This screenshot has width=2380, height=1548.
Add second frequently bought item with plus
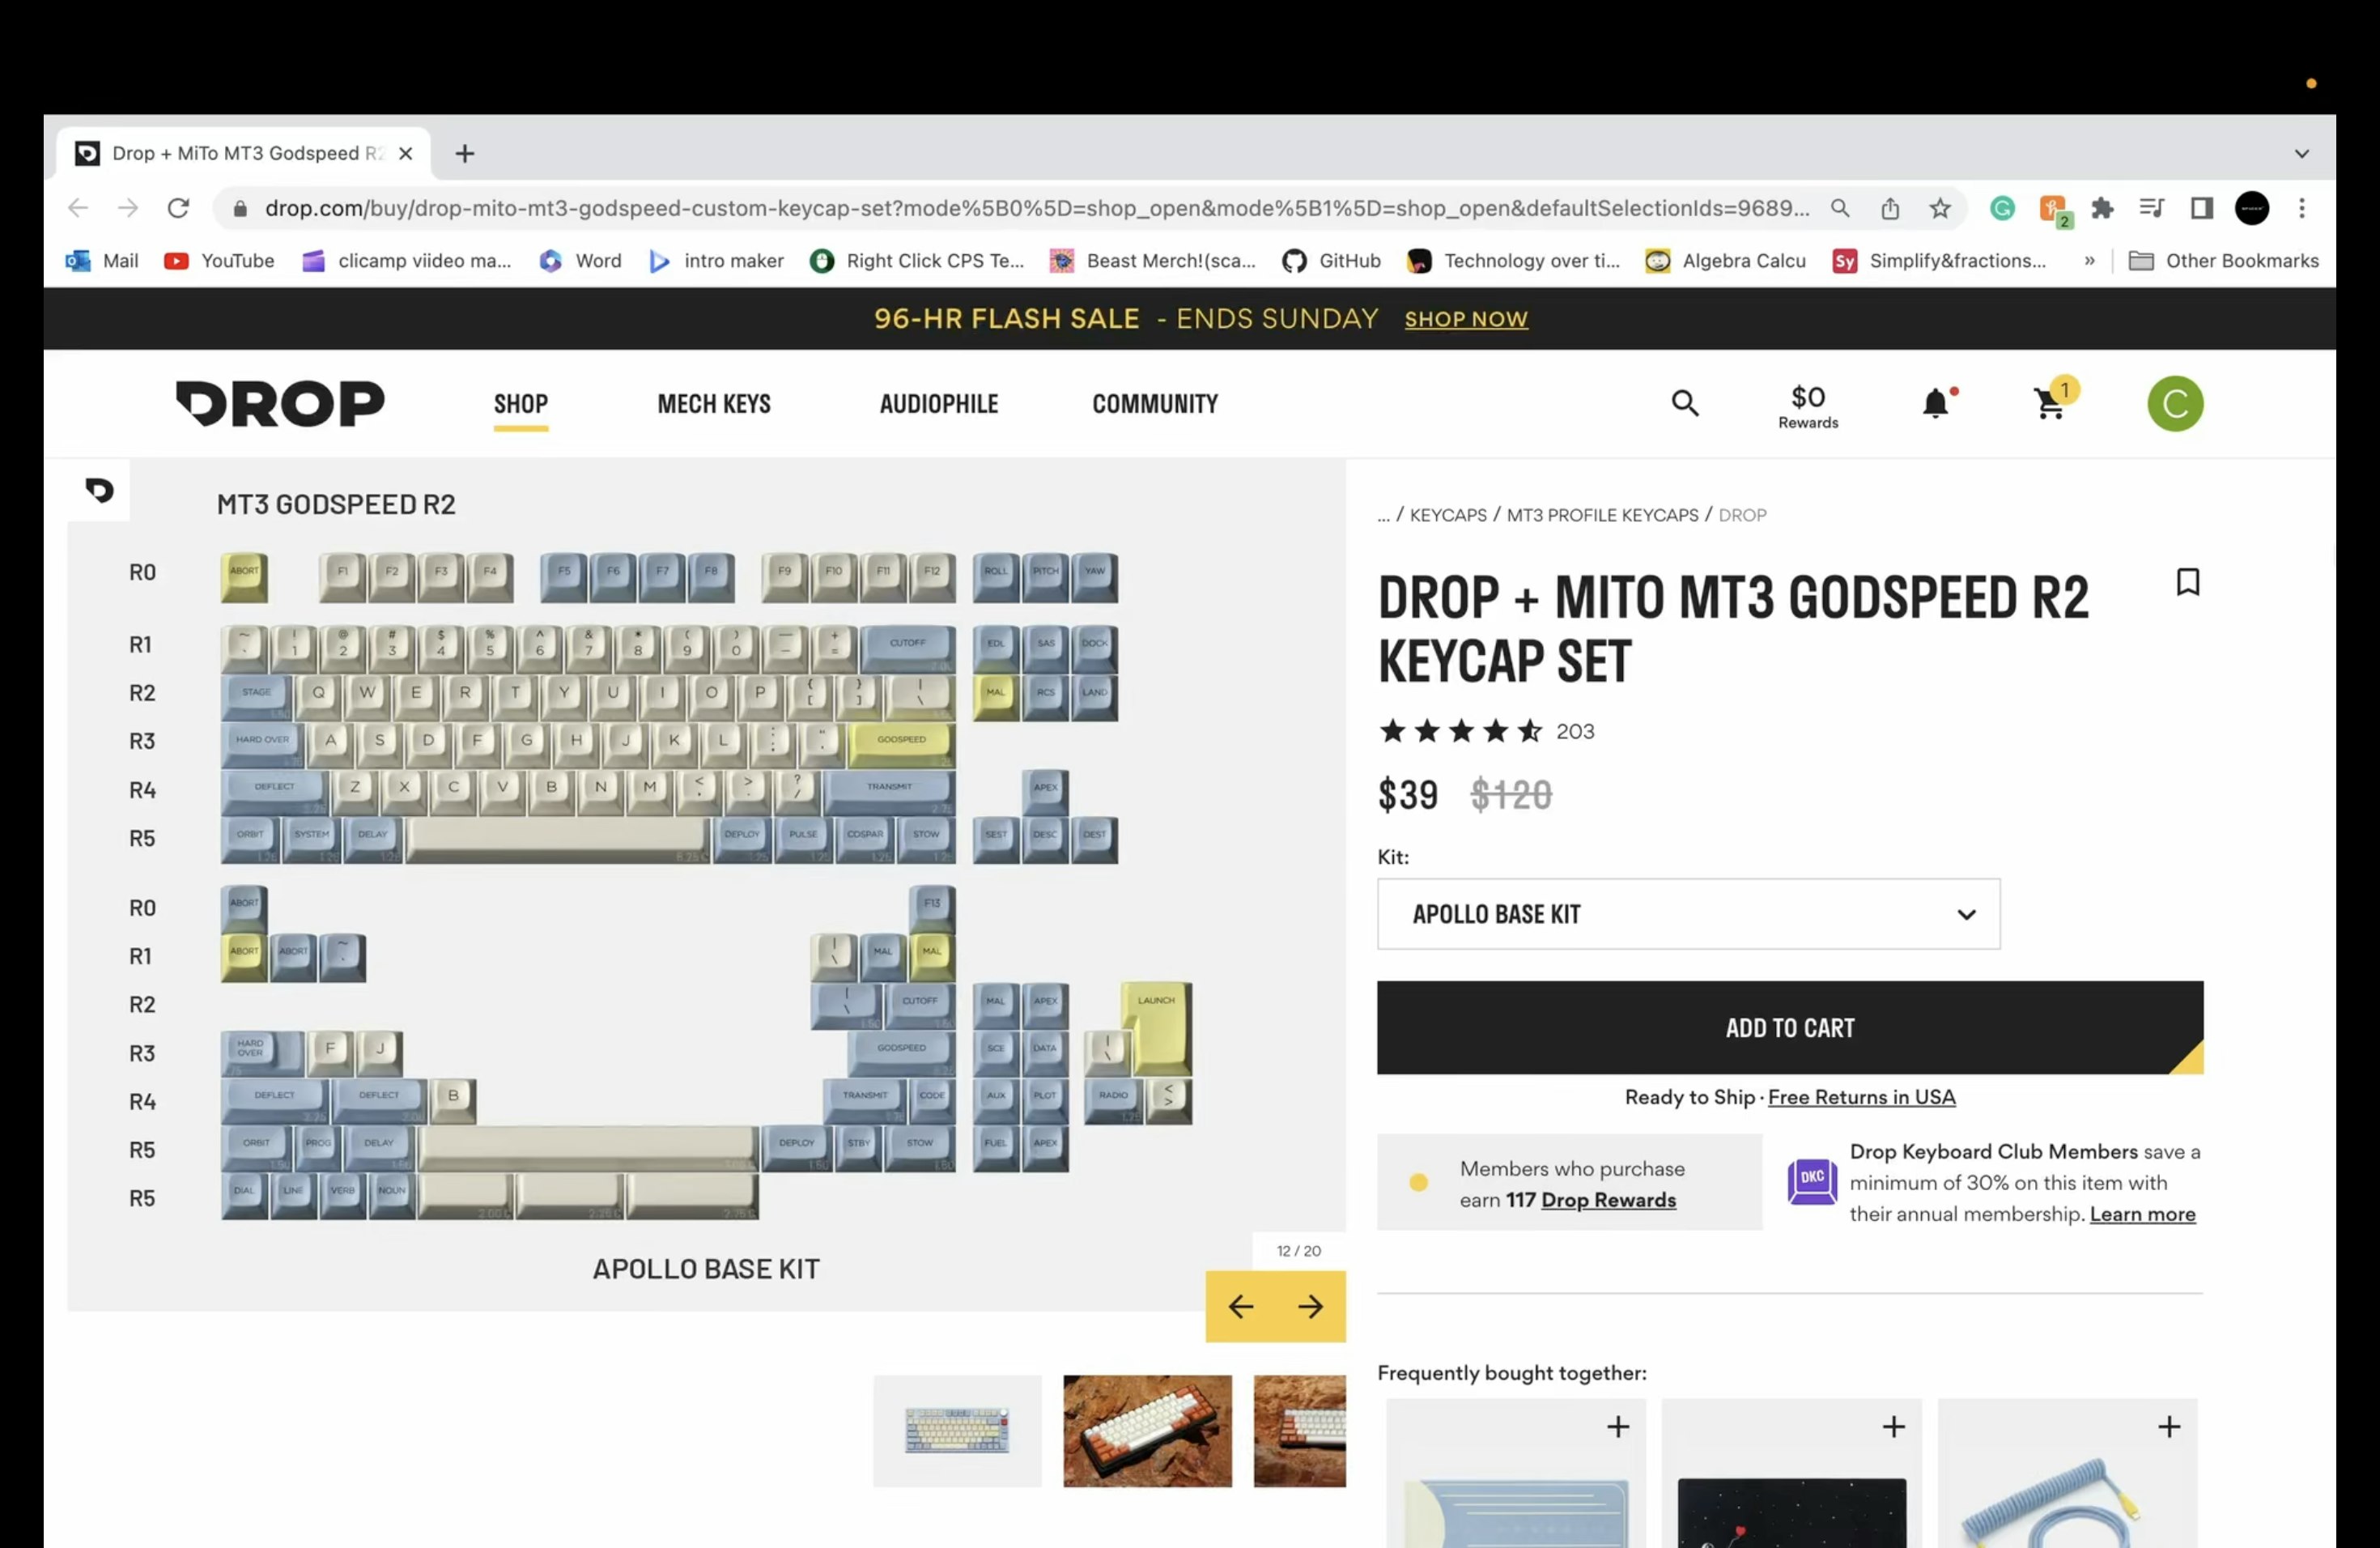(1893, 1427)
